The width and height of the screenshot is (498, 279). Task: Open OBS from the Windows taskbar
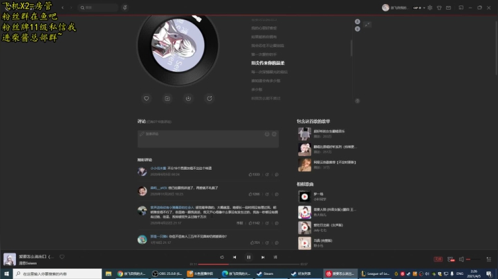[167, 273]
